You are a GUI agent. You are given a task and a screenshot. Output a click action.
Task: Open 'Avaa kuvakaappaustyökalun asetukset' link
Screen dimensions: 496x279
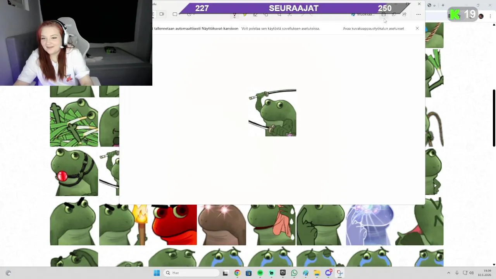pos(373,28)
